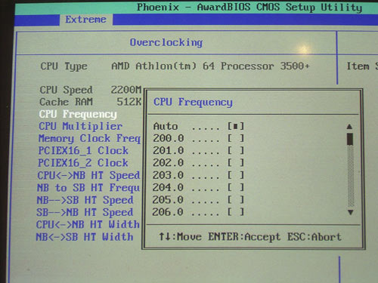Select the highlighted CPU Frequency setting
The height and width of the screenshot is (283, 378).
coord(78,114)
